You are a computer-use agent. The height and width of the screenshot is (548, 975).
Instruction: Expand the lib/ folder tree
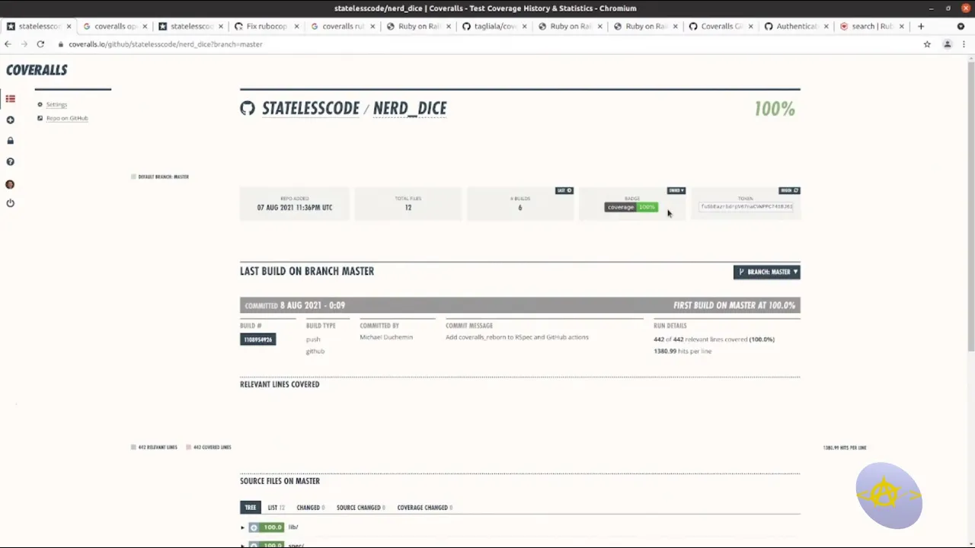(243, 527)
